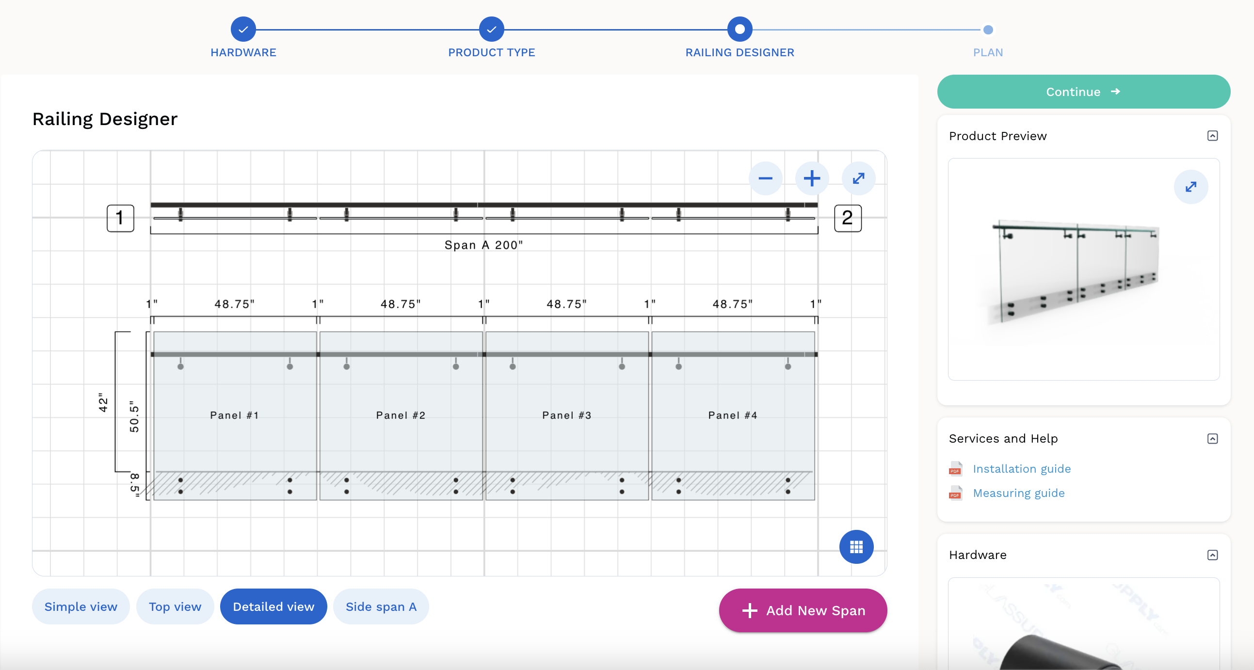Select endpoint marker 1 of Span A
Image resolution: width=1254 pixels, height=670 pixels.
point(120,218)
